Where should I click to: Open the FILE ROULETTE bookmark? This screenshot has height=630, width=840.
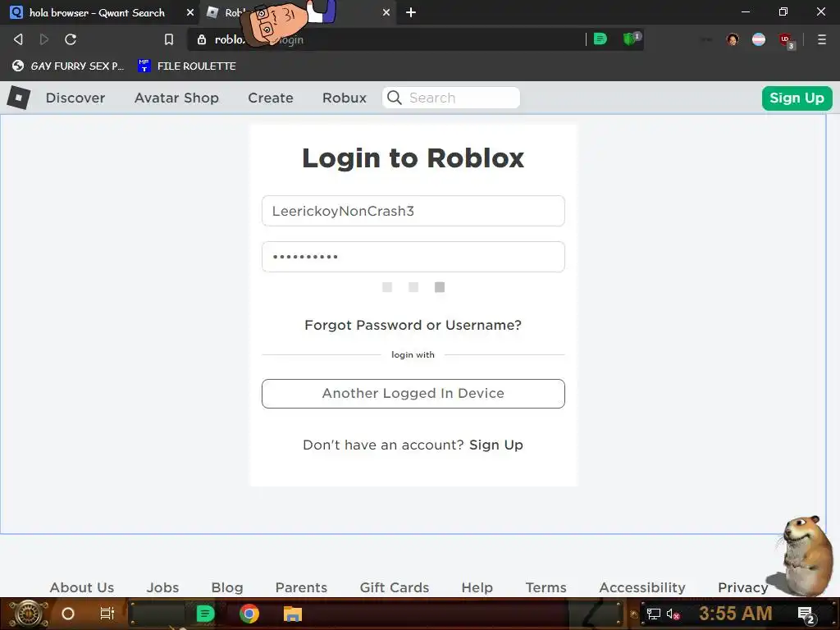pyautogui.click(x=187, y=66)
